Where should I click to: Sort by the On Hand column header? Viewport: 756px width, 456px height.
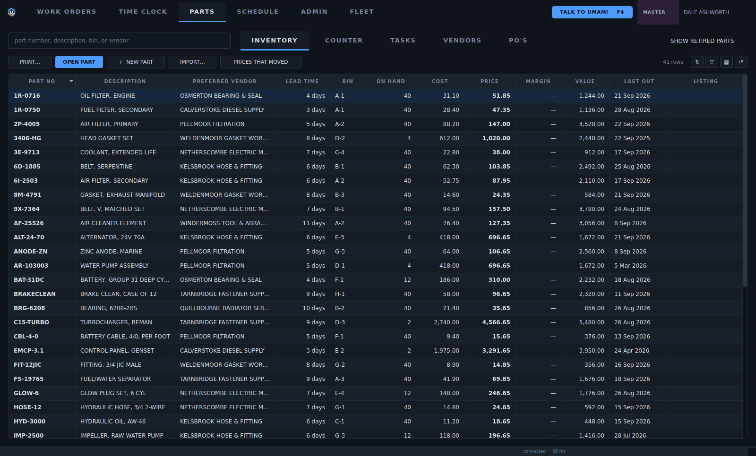(391, 81)
